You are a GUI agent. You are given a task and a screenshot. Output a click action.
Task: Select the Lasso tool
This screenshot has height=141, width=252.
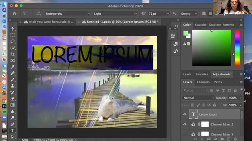point(13,42)
